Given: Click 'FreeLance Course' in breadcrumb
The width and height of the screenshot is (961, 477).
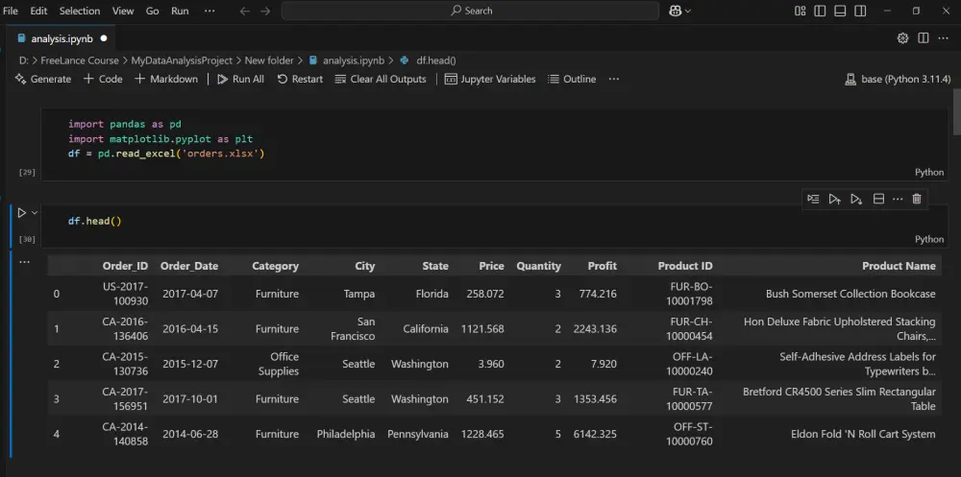Looking at the screenshot, I should click(x=80, y=60).
